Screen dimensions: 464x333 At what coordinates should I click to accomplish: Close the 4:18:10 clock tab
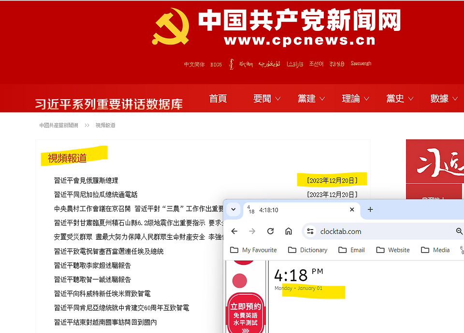(x=352, y=210)
